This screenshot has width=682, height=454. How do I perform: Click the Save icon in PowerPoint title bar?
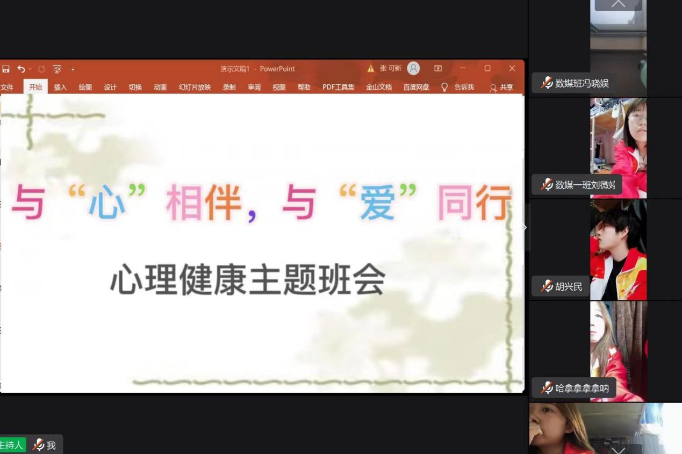pos(6,69)
